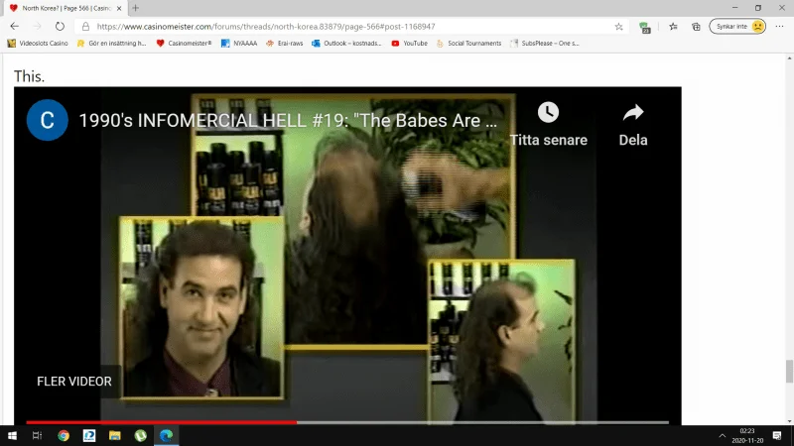Add this page to favorites star
Screen dimensions: 794x446
[618, 27]
